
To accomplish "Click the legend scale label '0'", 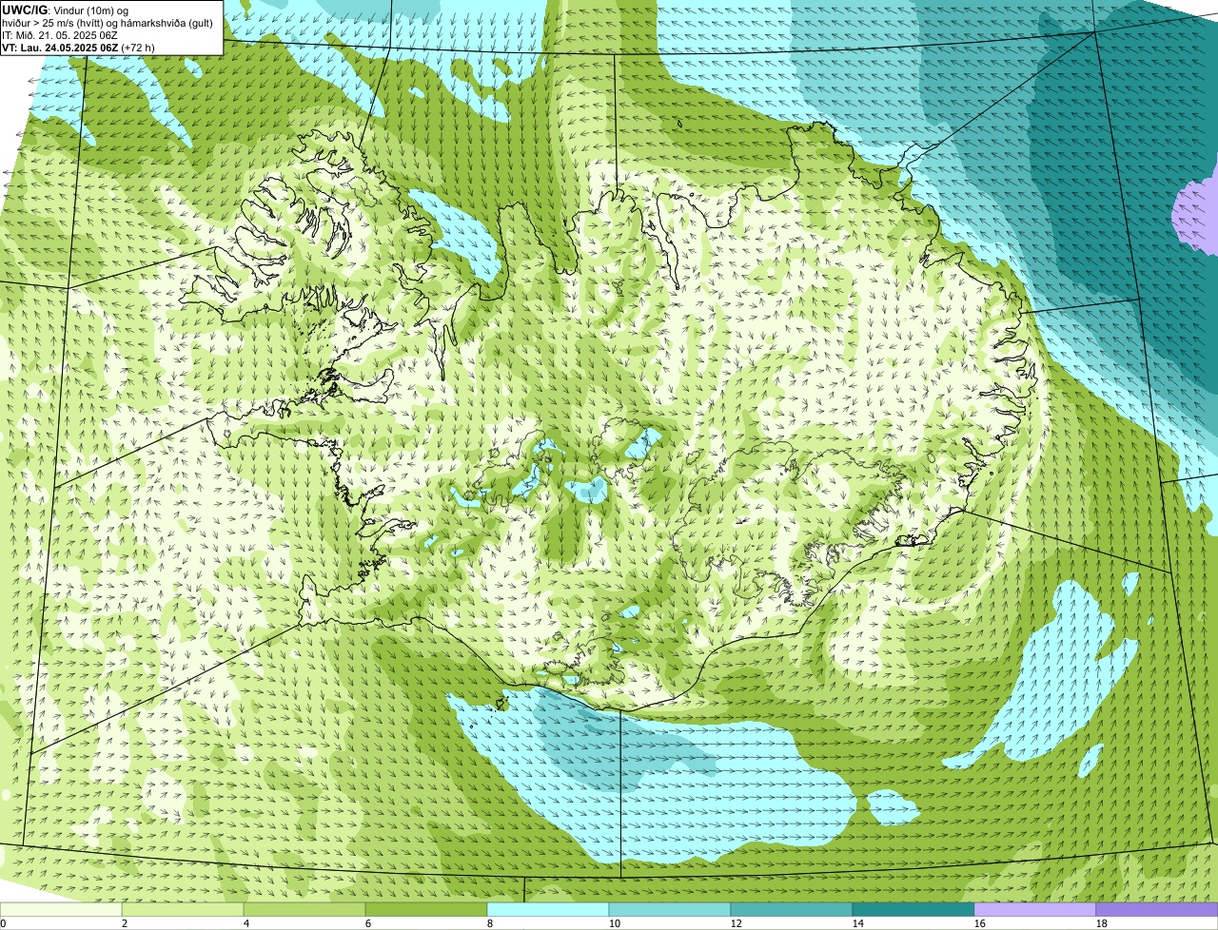I will pyautogui.click(x=3, y=923).
